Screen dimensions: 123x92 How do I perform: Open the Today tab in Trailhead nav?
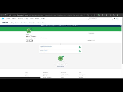12,23
